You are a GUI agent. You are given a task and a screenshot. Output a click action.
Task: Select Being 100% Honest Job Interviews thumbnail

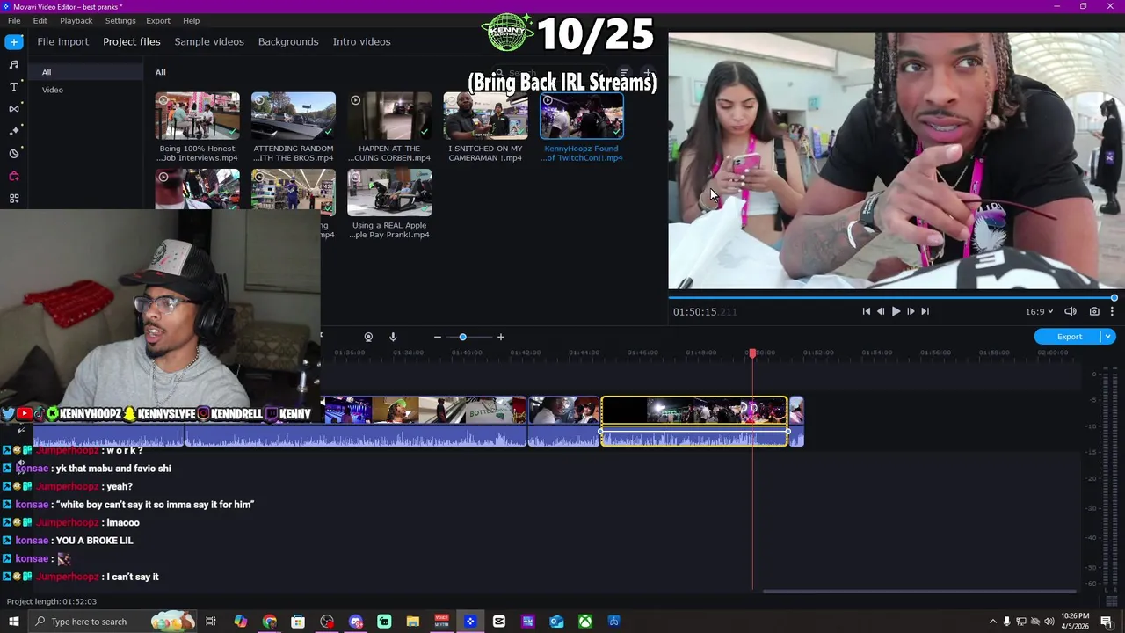pyautogui.click(x=197, y=116)
